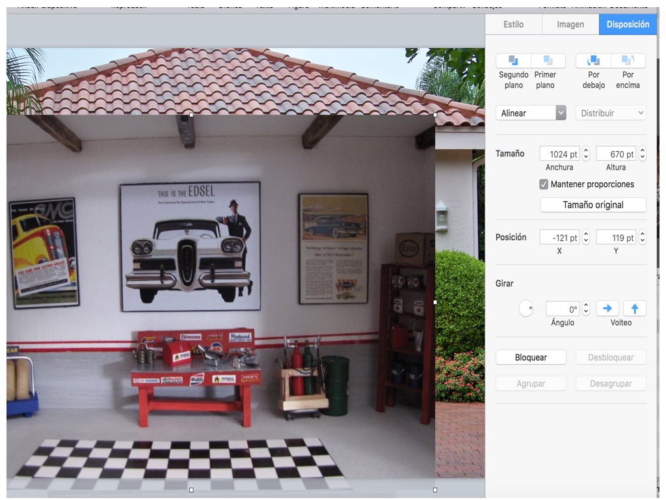Click the rotation angle dial
The image size is (666, 500).
[x=526, y=308]
